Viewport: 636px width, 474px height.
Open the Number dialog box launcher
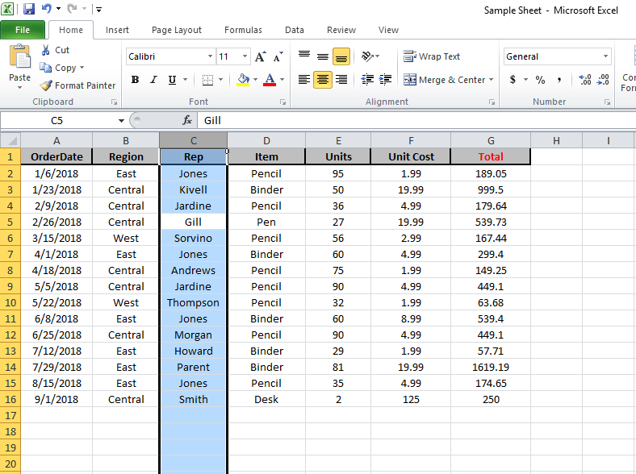(607, 102)
